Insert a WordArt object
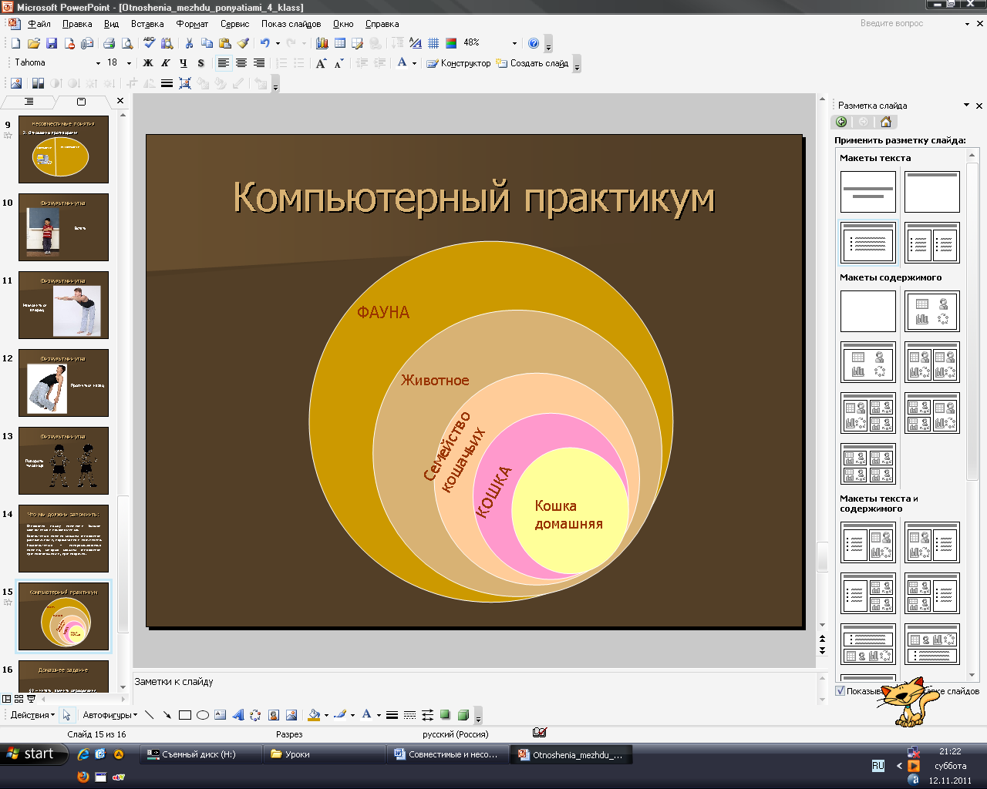The width and height of the screenshot is (987, 789). pos(237,715)
